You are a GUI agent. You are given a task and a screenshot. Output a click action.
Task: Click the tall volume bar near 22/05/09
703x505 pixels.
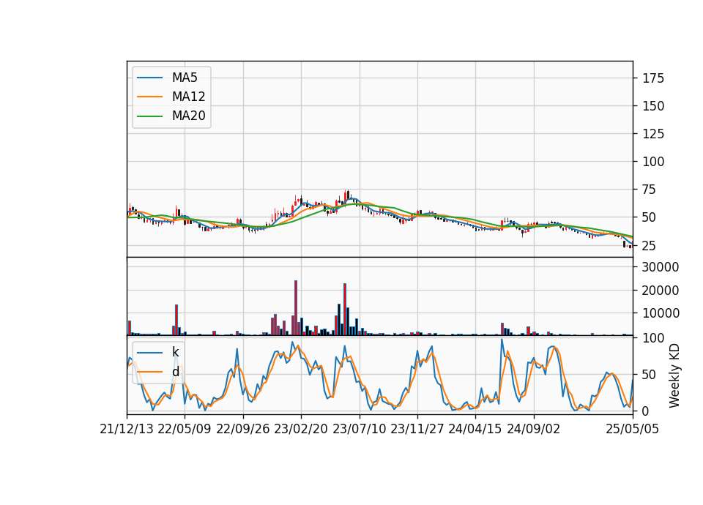(176, 320)
